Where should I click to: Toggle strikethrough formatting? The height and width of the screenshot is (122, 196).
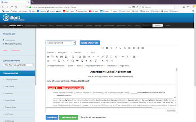coord(125,48)
